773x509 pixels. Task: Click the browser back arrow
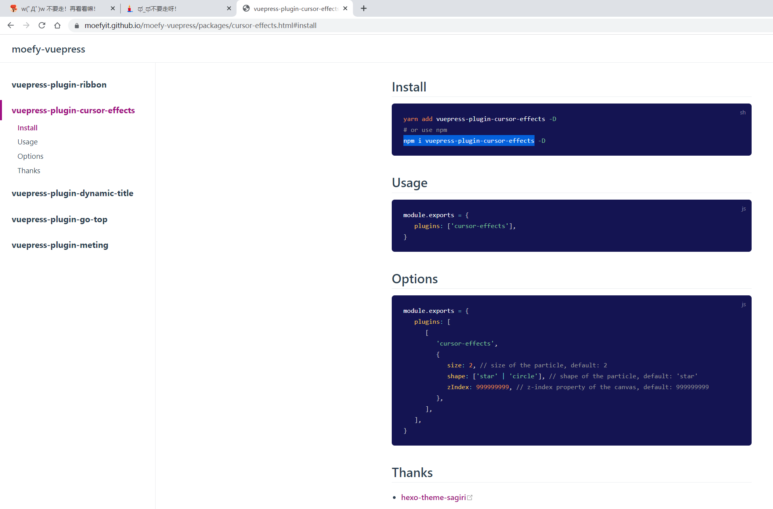point(11,25)
